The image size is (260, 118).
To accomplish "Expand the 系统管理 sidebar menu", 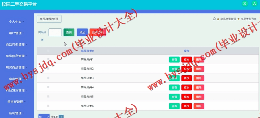I will [x=16, y=113].
